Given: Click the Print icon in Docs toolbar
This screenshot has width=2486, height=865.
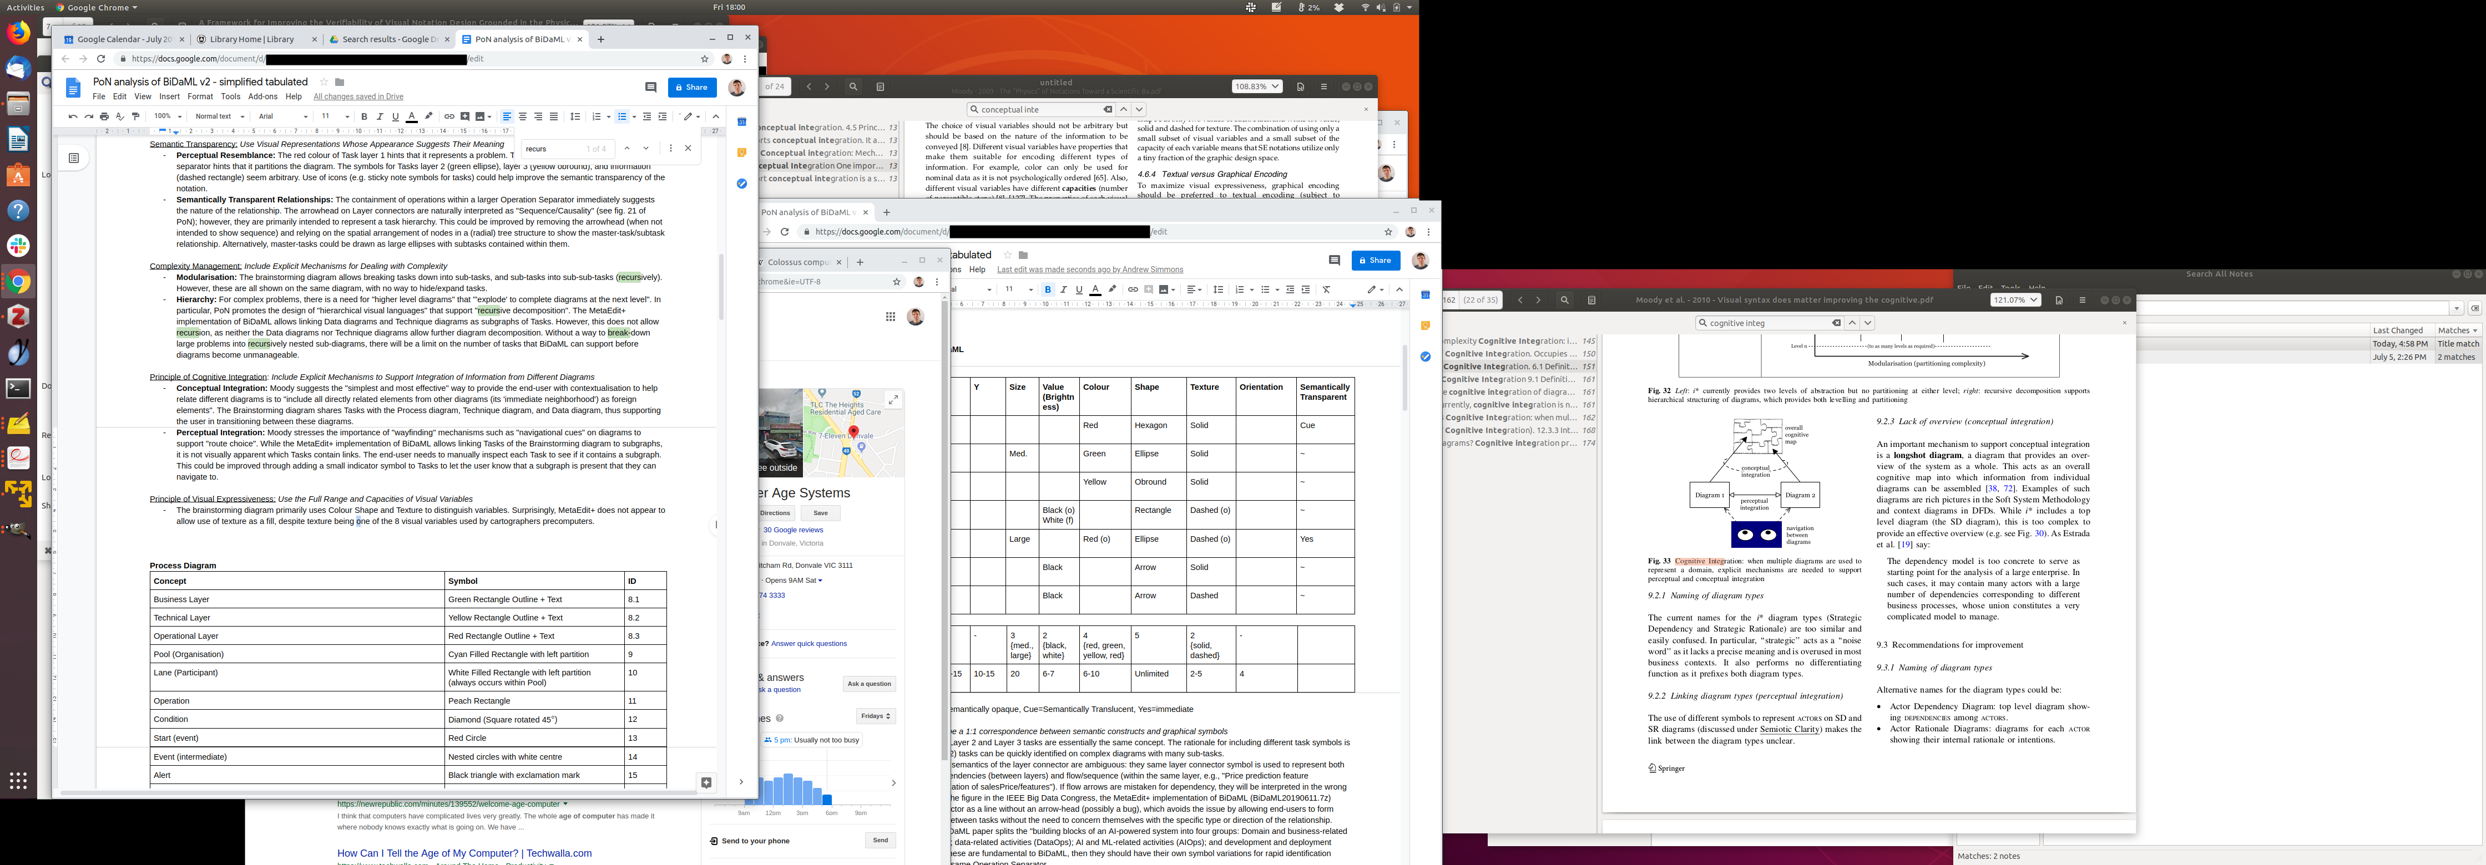Looking at the screenshot, I should coord(104,116).
